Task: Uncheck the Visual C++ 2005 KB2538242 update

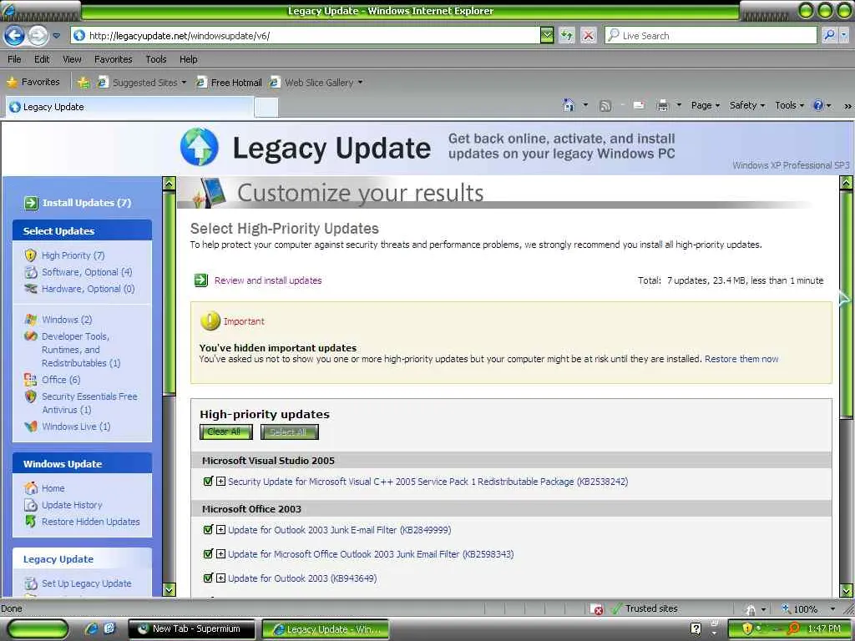Action: (x=208, y=482)
